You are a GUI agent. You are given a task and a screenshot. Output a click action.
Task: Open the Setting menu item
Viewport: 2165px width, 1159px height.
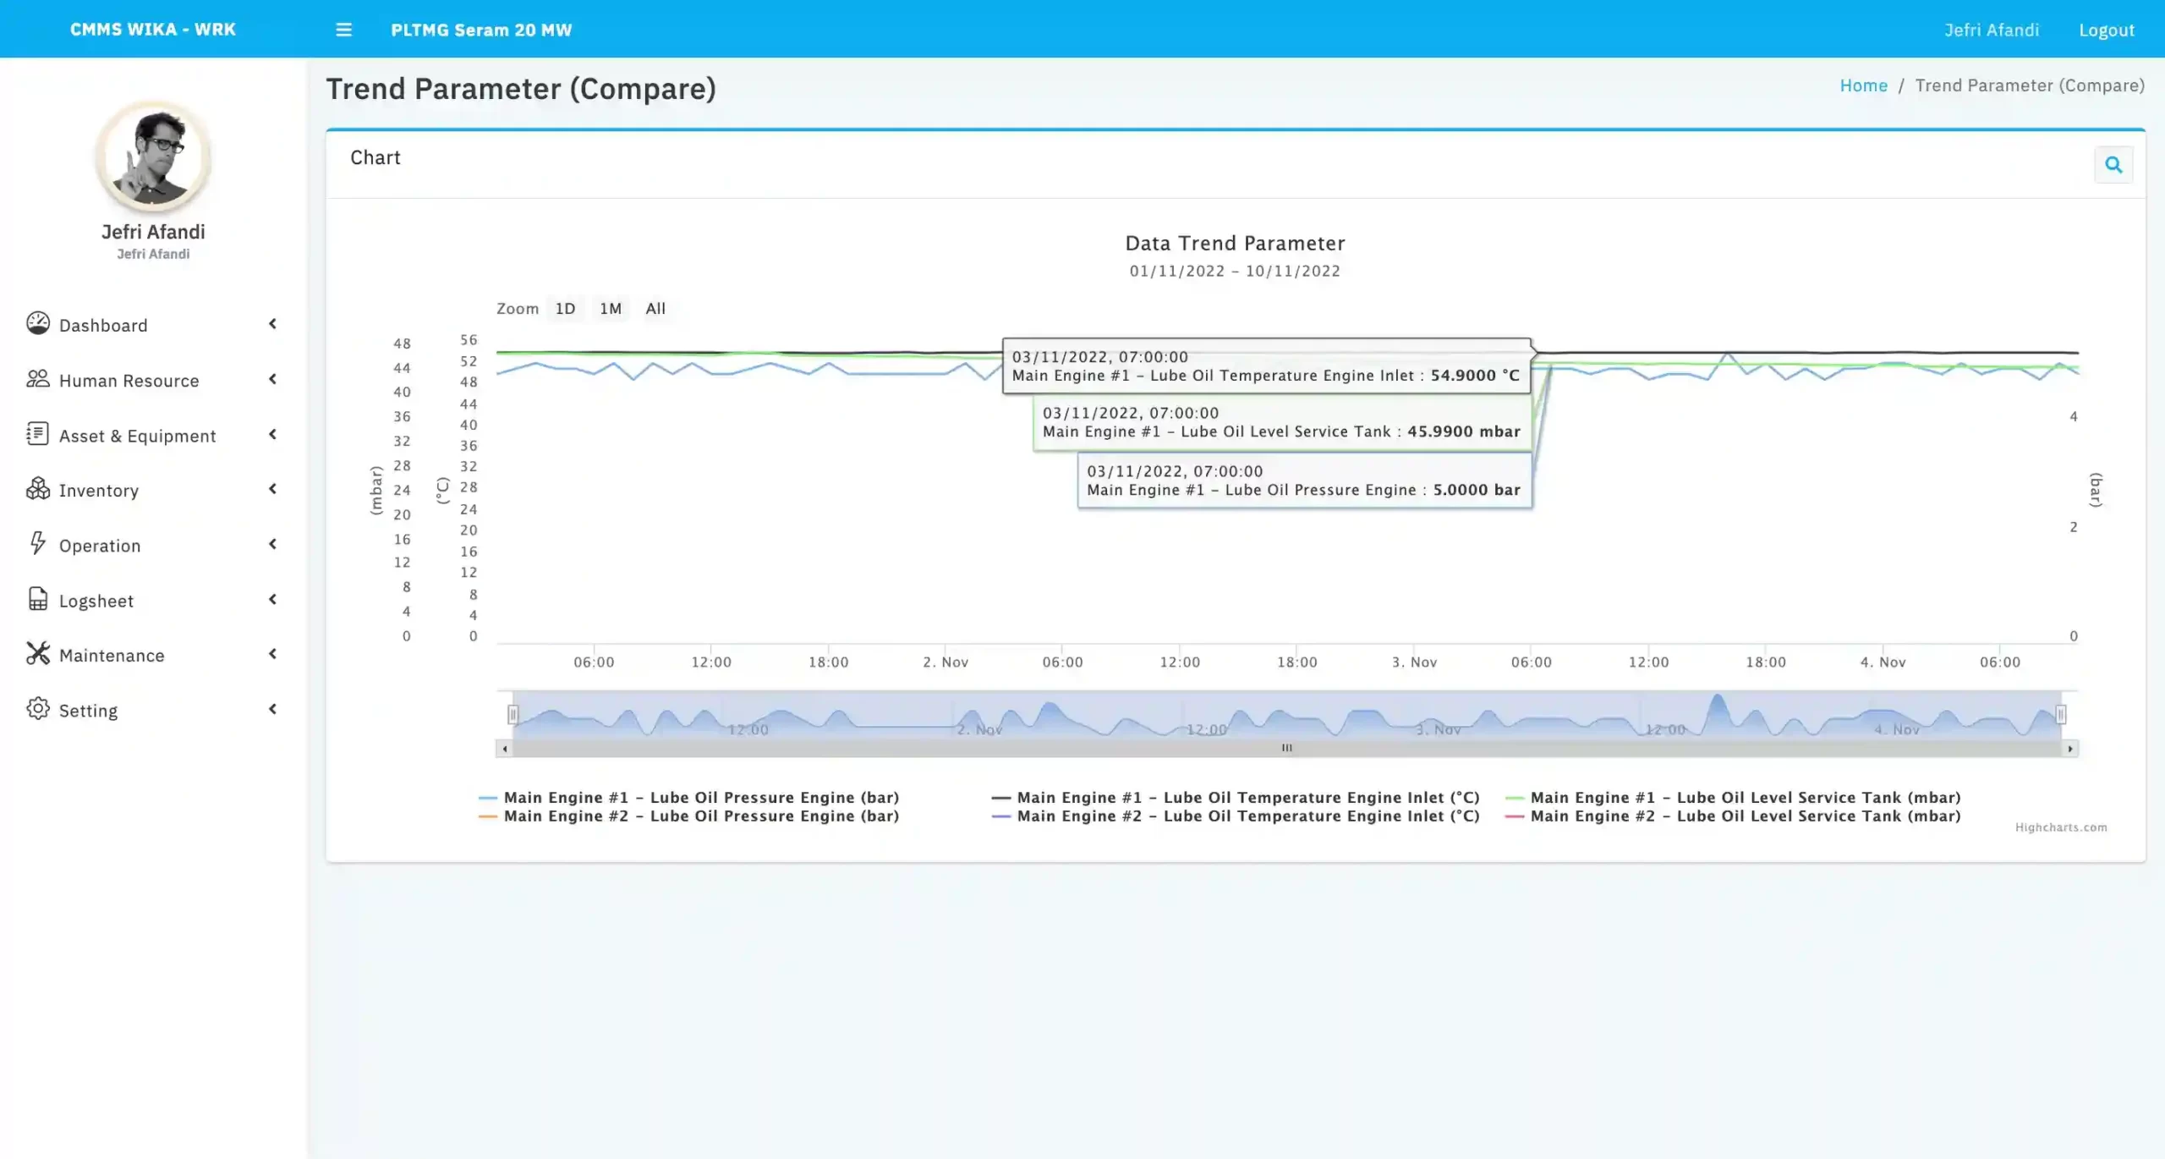click(x=152, y=710)
